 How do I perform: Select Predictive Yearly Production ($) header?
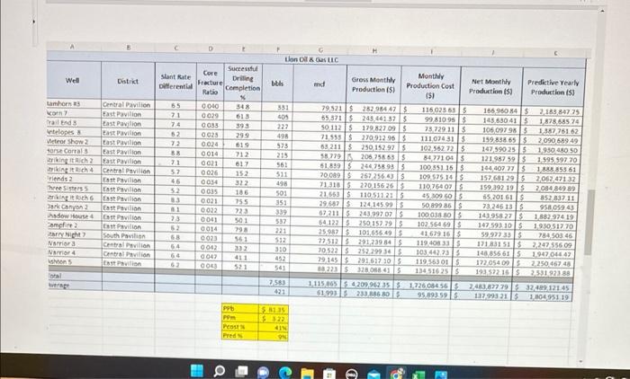(x=553, y=87)
